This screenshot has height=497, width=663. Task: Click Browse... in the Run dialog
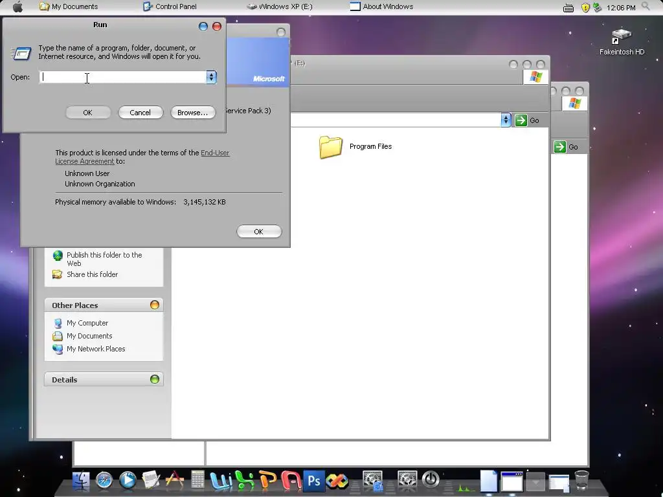point(193,113)
